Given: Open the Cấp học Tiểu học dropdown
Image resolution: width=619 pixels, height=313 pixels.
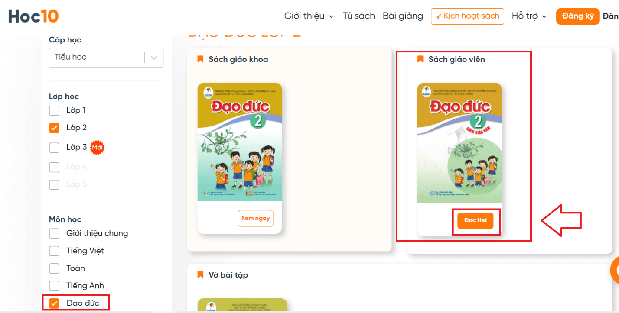Looking at the screenshot, I should point(106,58).
